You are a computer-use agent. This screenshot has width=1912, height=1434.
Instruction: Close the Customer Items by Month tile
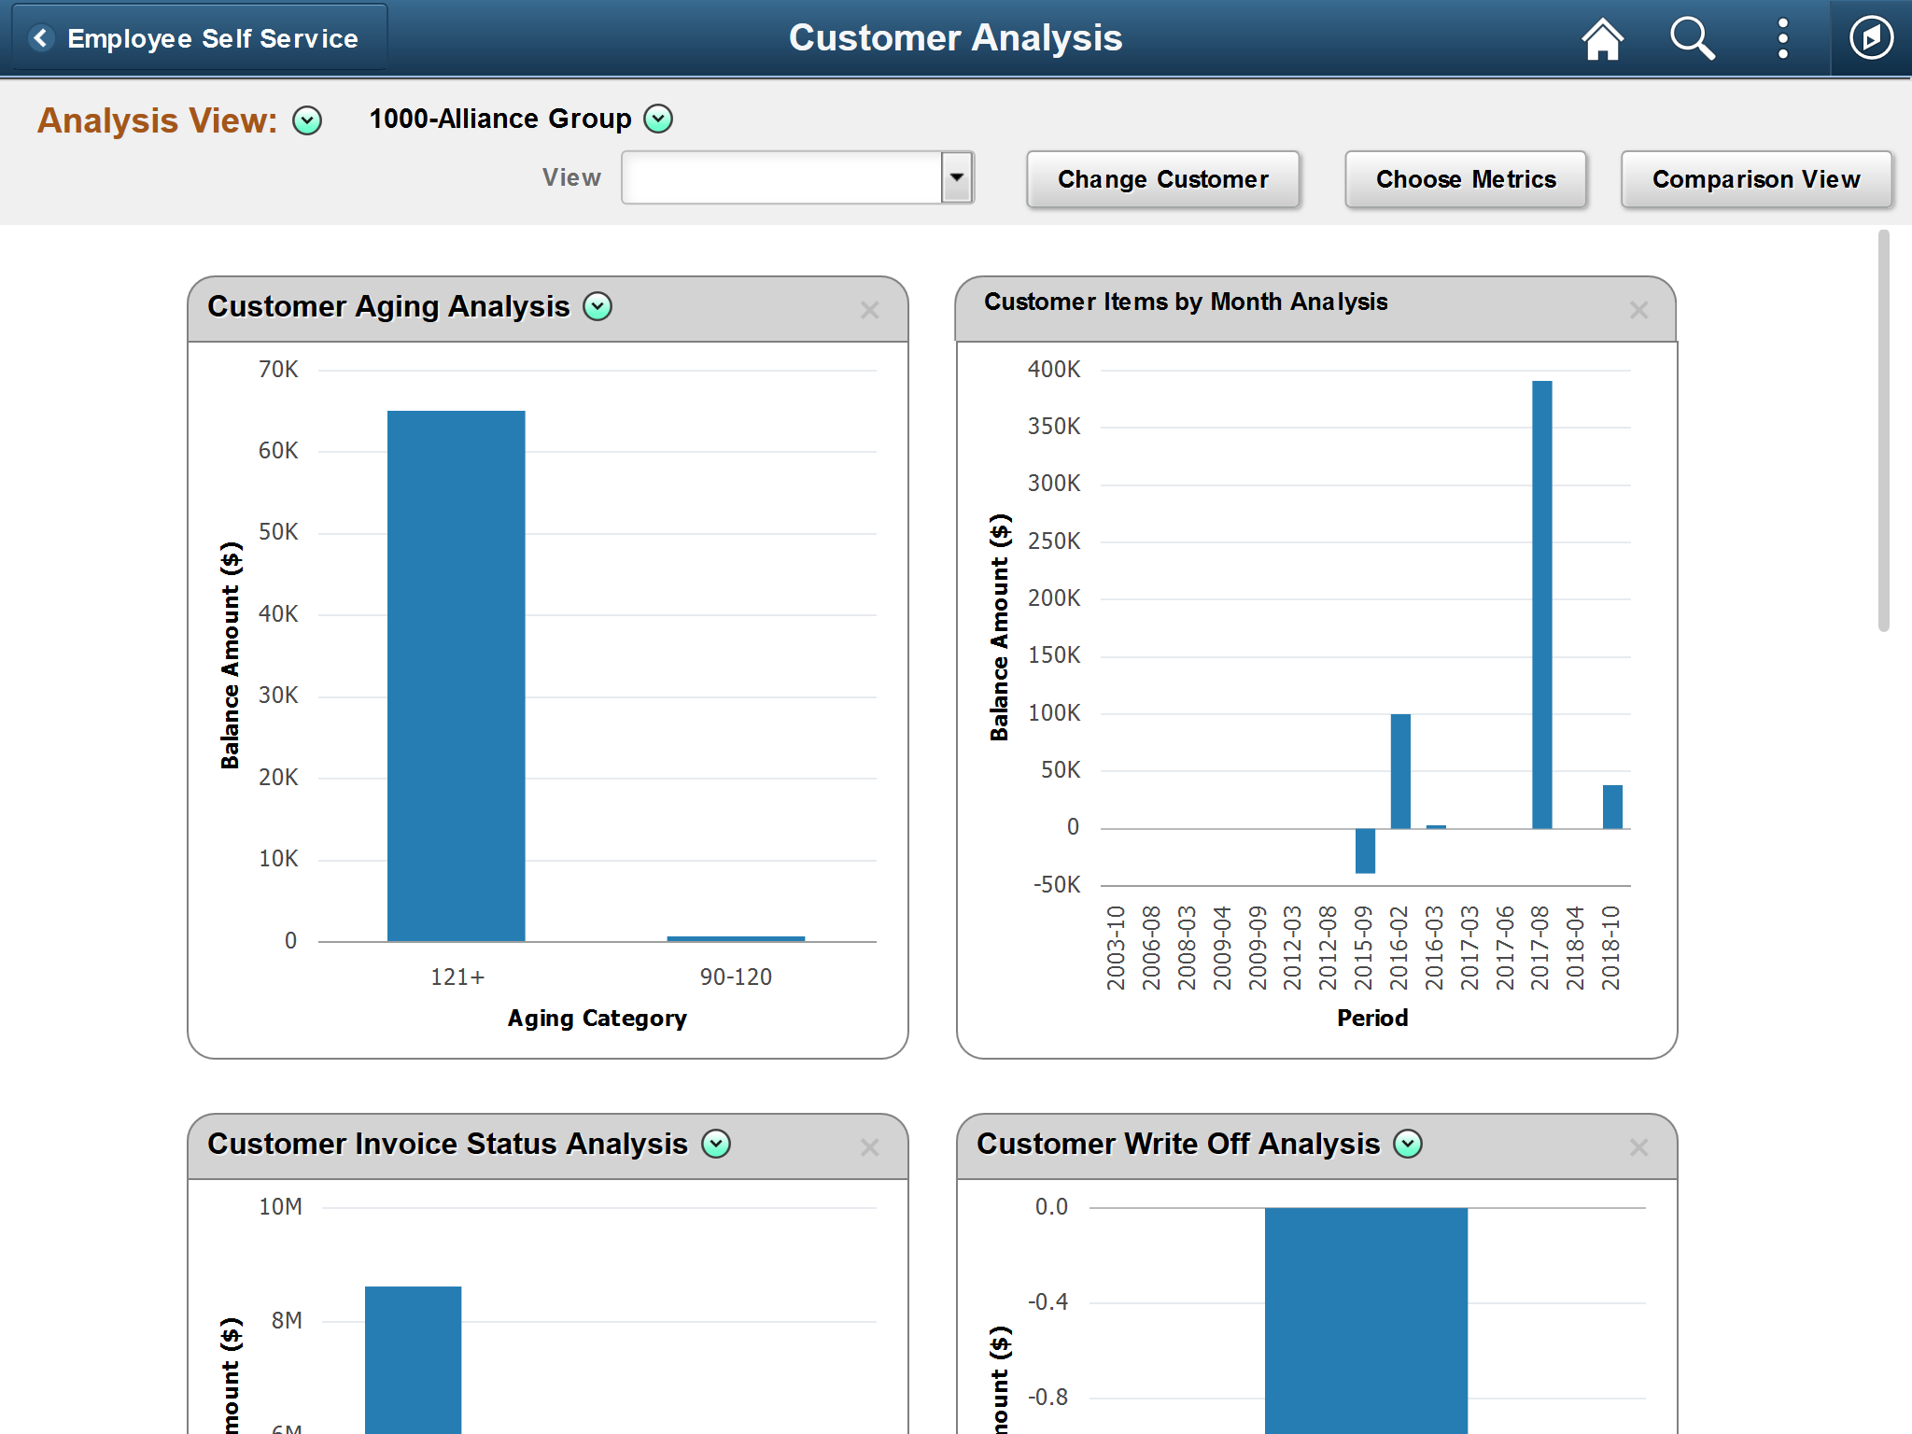[x=1638, y=311]
